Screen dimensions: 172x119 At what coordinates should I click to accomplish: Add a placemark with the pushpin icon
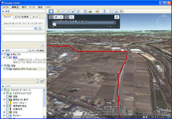[58, 11]
